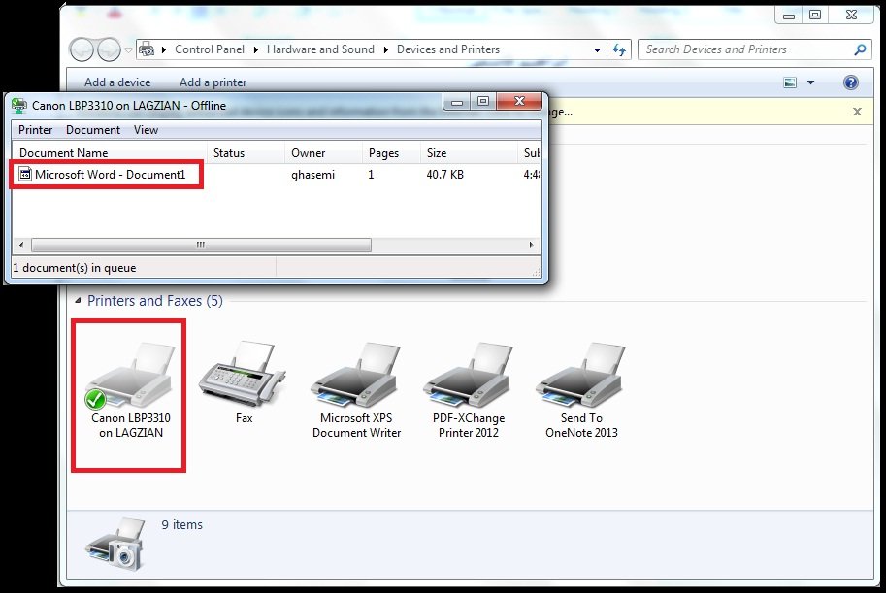This screenshot has height=594, width=886.
Task: Click the refresh icon beside the address bar
Action: [619, 49]
